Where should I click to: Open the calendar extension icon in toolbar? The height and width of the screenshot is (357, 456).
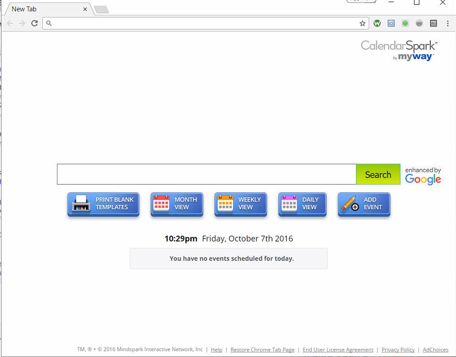coord(433,23)
